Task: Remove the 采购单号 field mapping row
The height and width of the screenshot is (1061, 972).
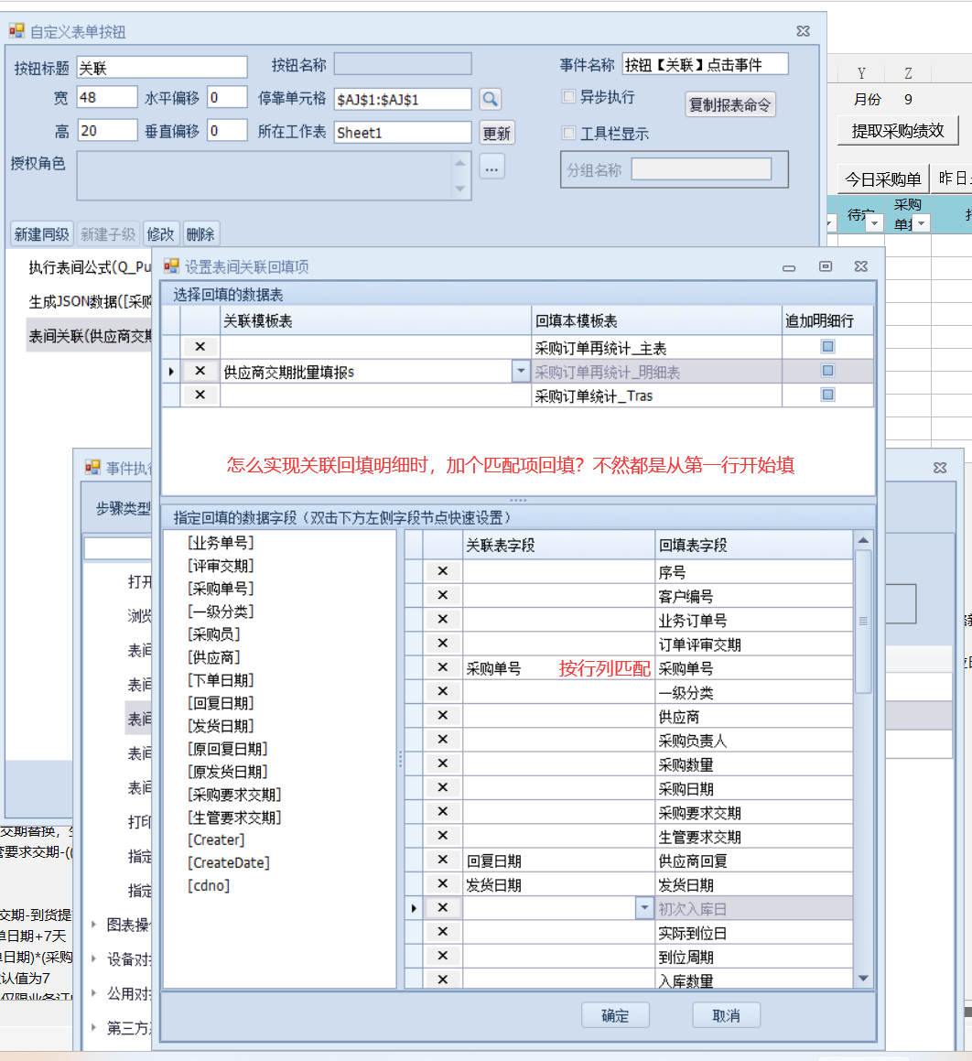Action: point(443,667)
